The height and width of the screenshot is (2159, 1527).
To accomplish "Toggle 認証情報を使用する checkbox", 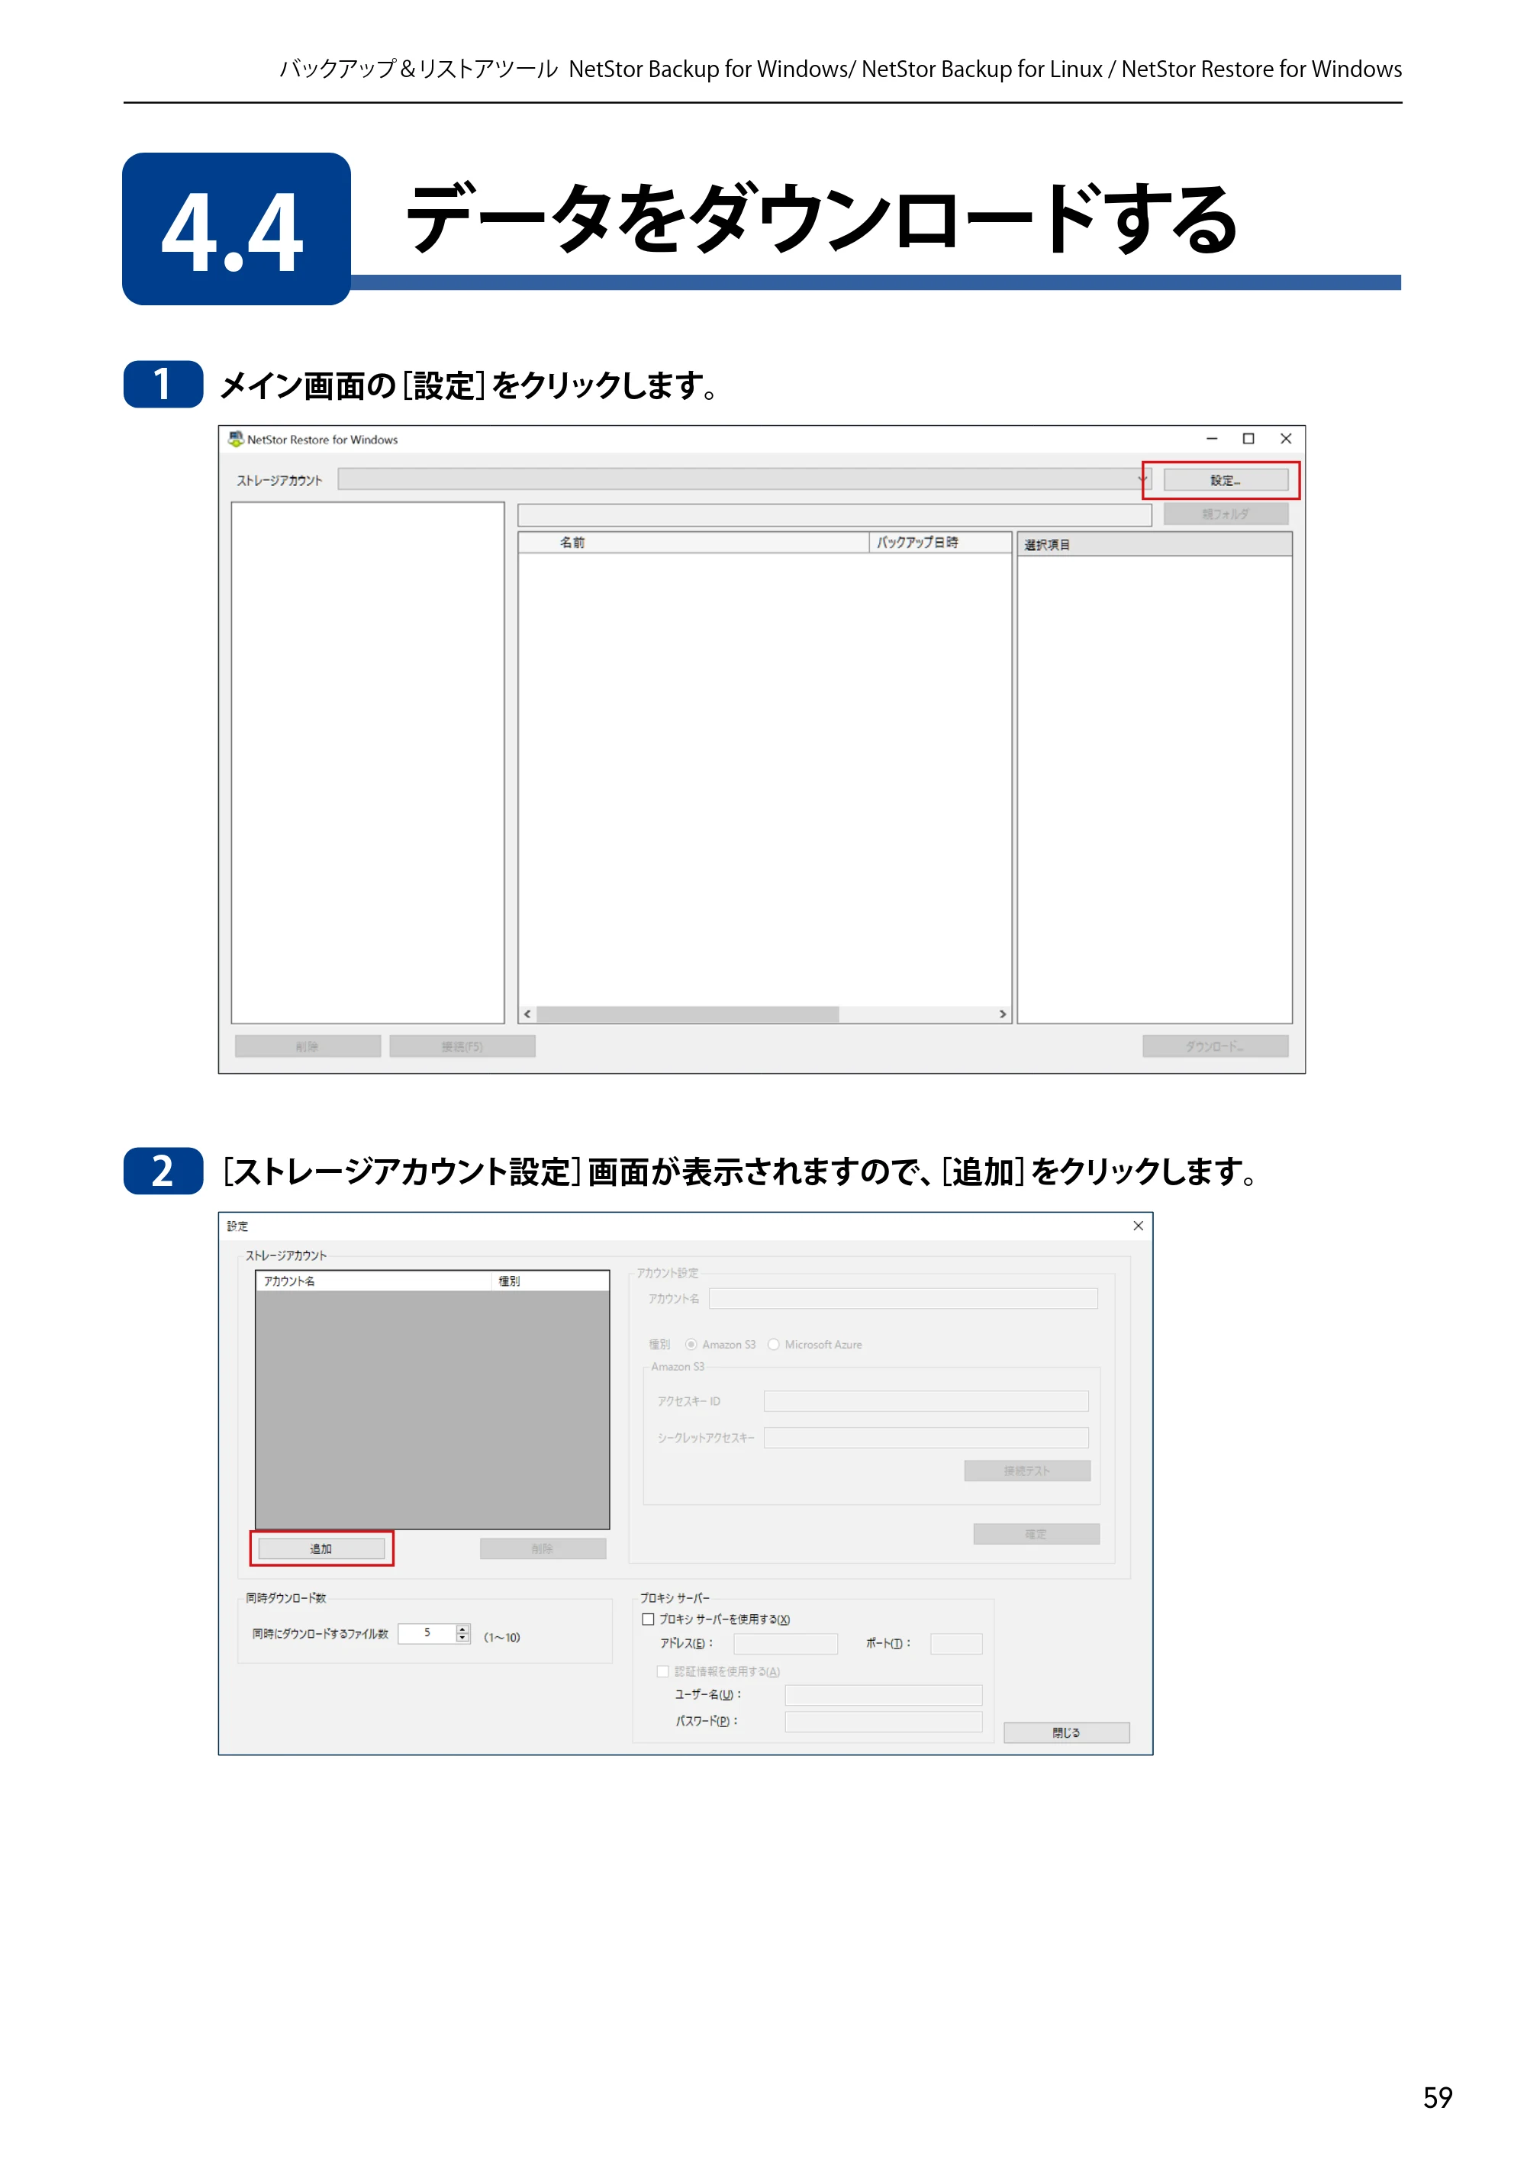I will (x=663, y=1671).
